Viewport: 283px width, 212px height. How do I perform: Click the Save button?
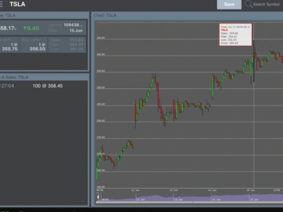click(x=229, y=4)
